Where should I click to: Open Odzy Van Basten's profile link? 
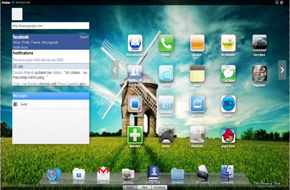click(x=25, y=84)
